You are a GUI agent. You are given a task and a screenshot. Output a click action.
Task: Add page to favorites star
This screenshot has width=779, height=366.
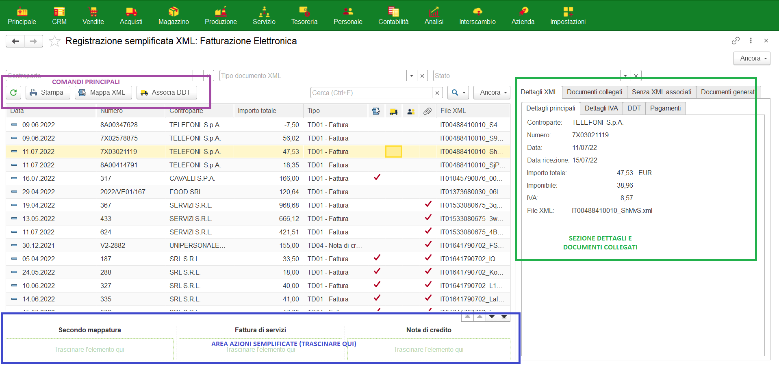point(54,41)
